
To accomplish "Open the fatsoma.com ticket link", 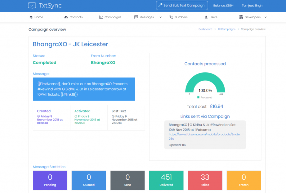I will pyautogui.click(x=204, y=136).
